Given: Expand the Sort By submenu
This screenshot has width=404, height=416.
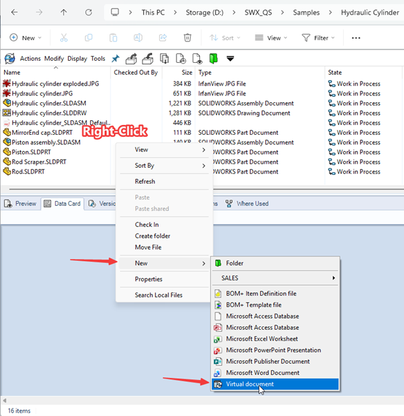Looking at the screenshot, I should [165, 166].
